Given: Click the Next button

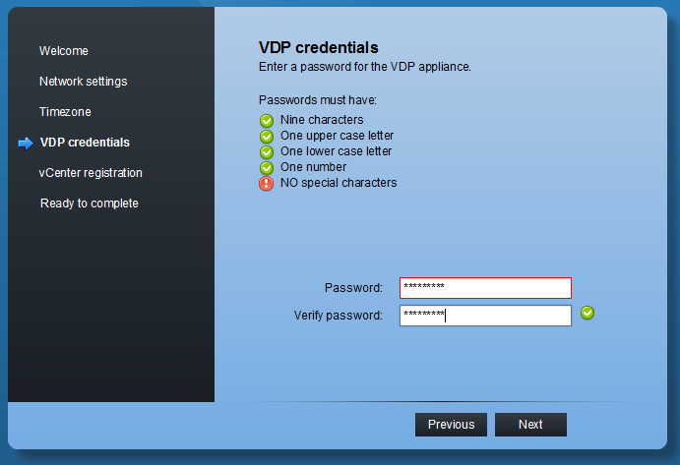Looking at the screenshot, I should pos(530,425).
